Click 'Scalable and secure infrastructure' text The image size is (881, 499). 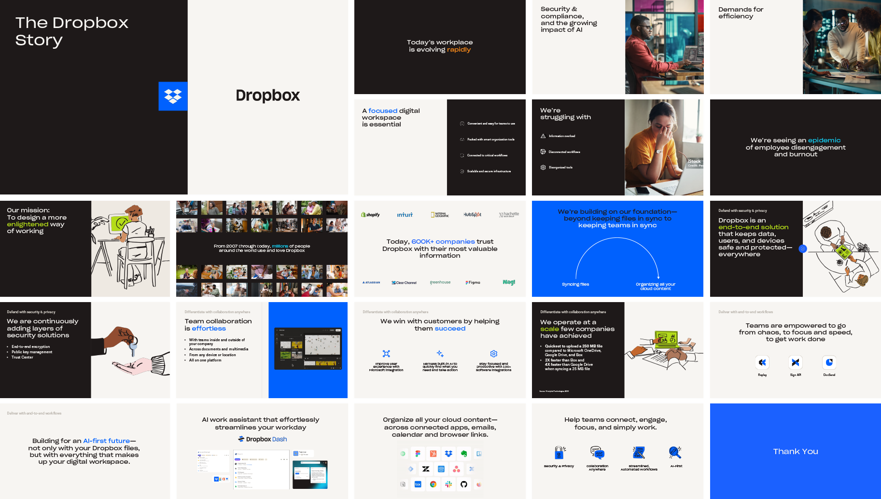[489, 171]
